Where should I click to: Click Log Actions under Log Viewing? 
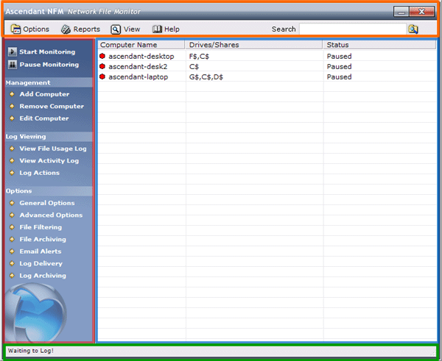tap(40, 173)
